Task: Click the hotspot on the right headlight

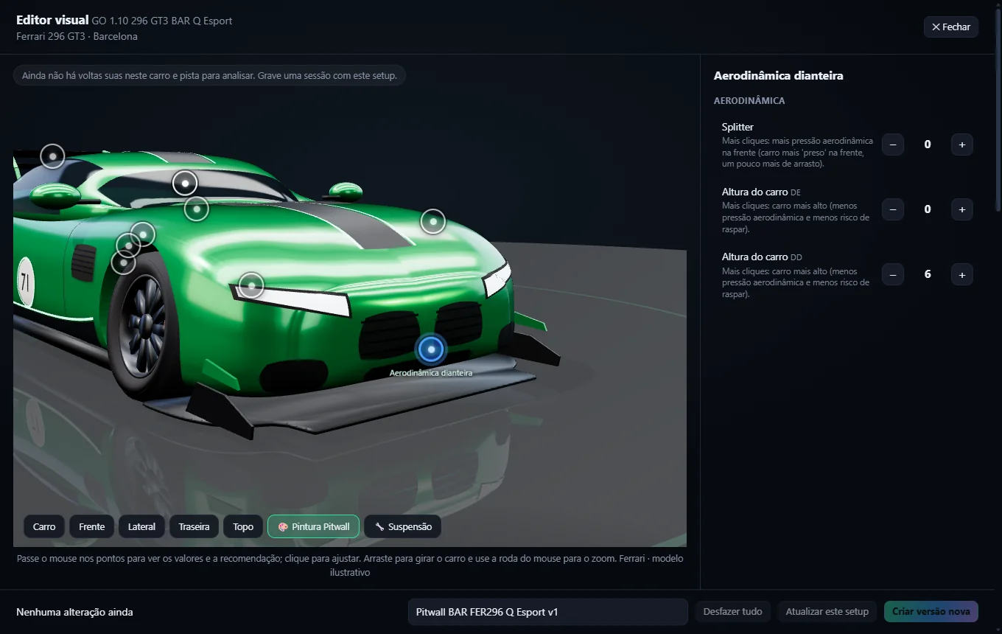Action: point(251,285)
